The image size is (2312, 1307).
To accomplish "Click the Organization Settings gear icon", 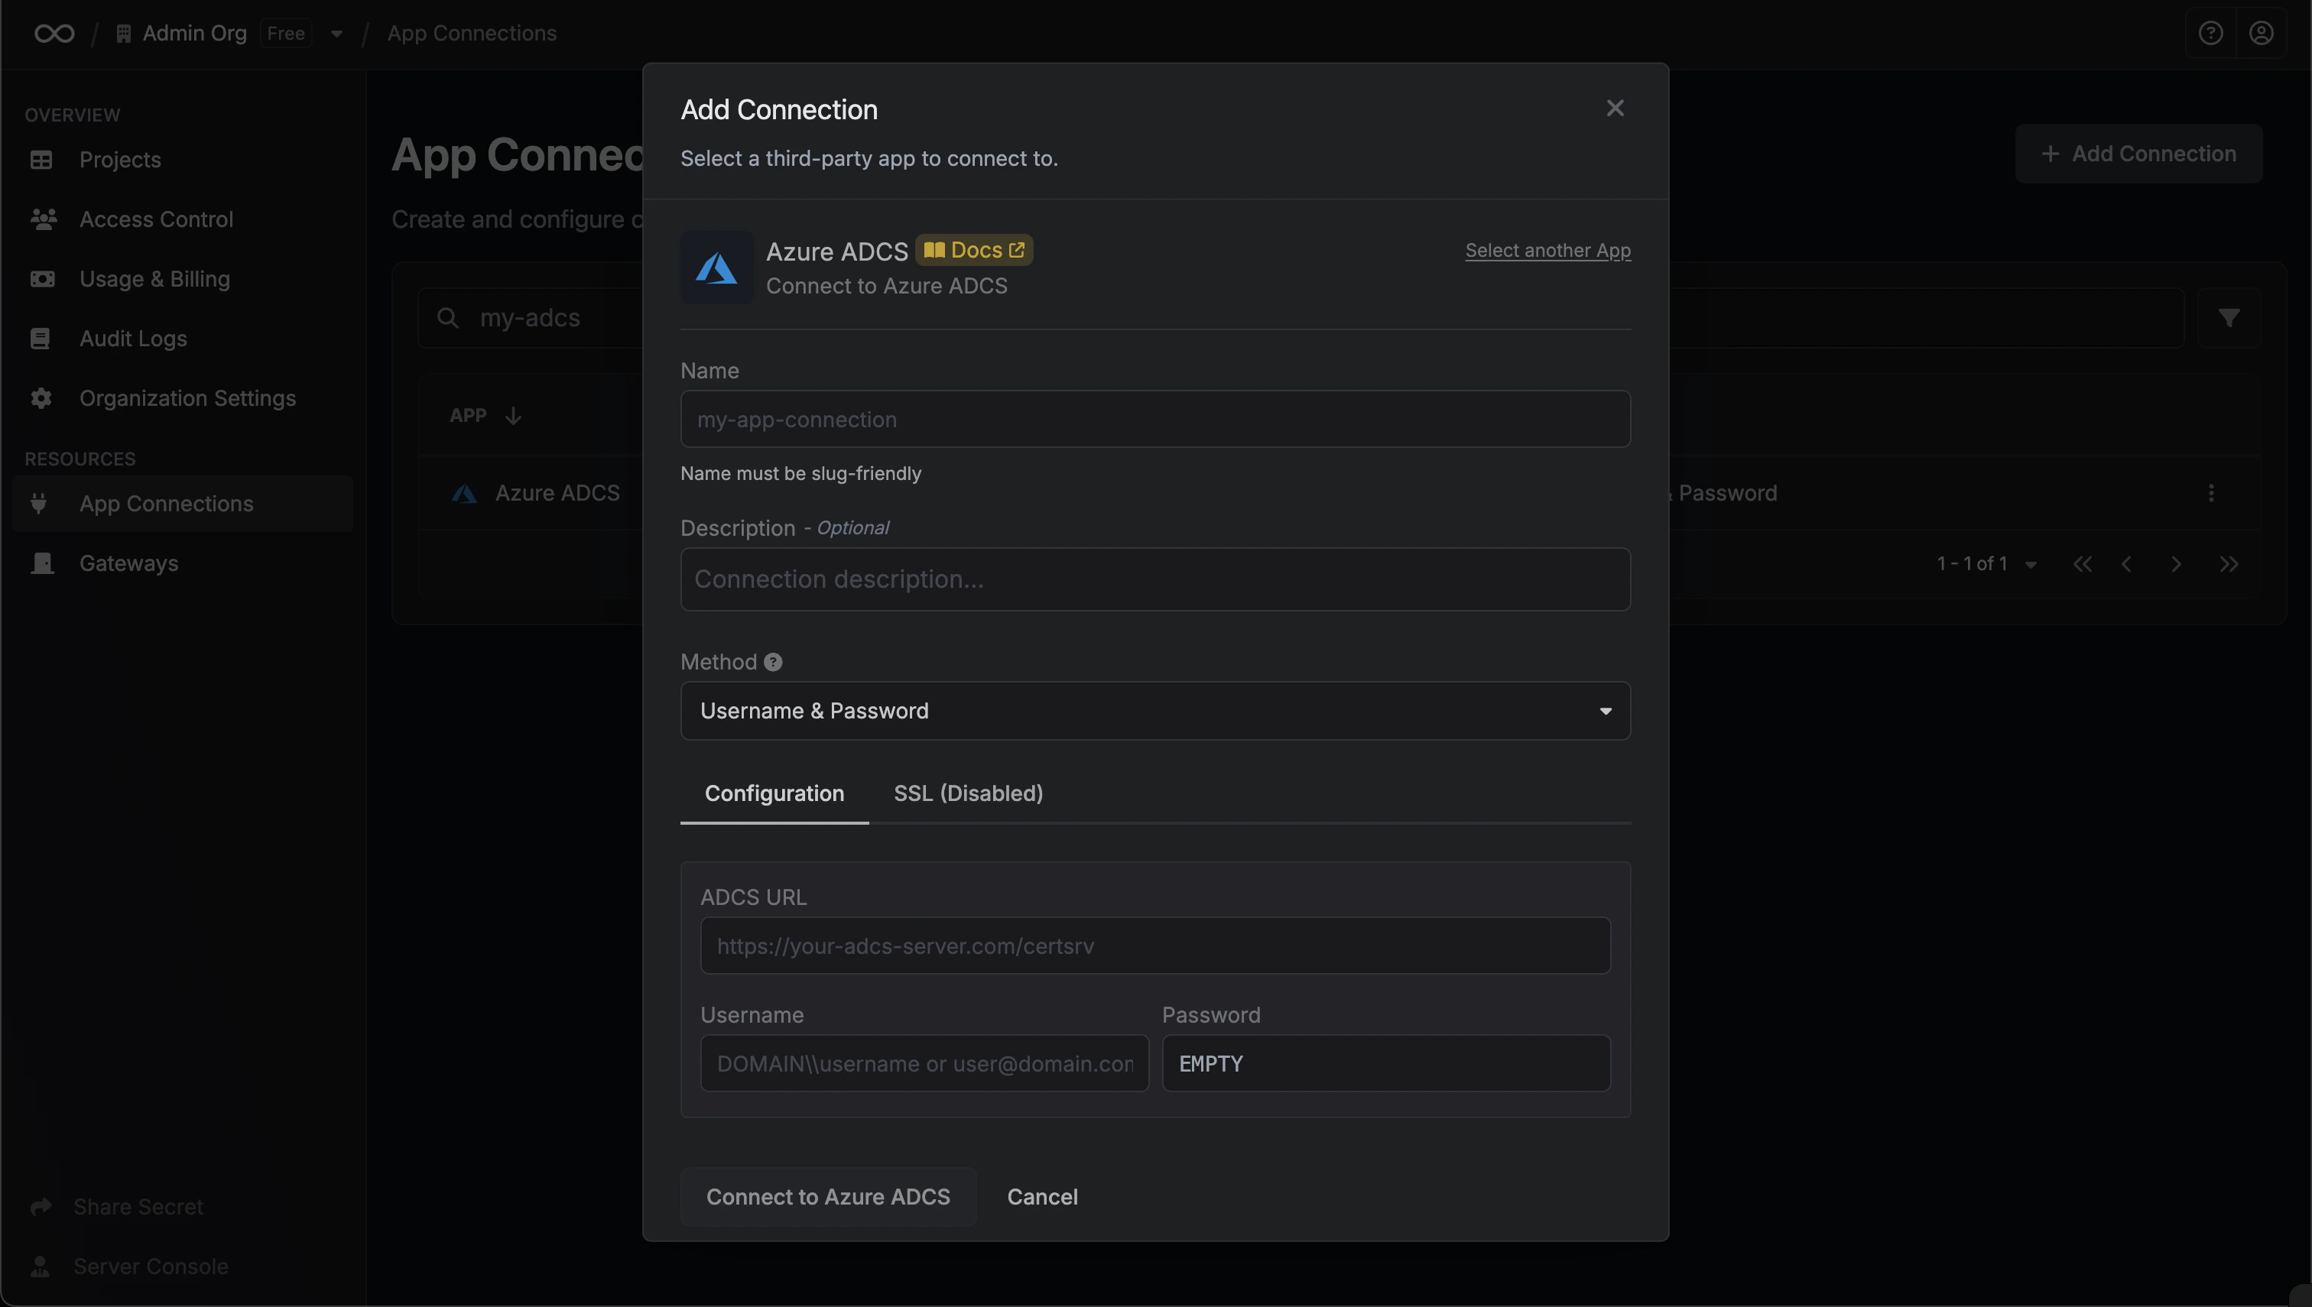I will click(41, 398).
